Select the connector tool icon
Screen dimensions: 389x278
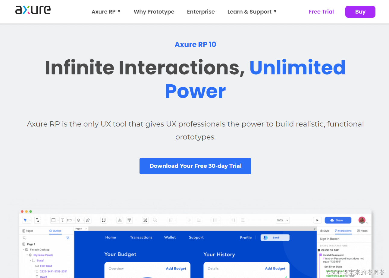point(38,220)
